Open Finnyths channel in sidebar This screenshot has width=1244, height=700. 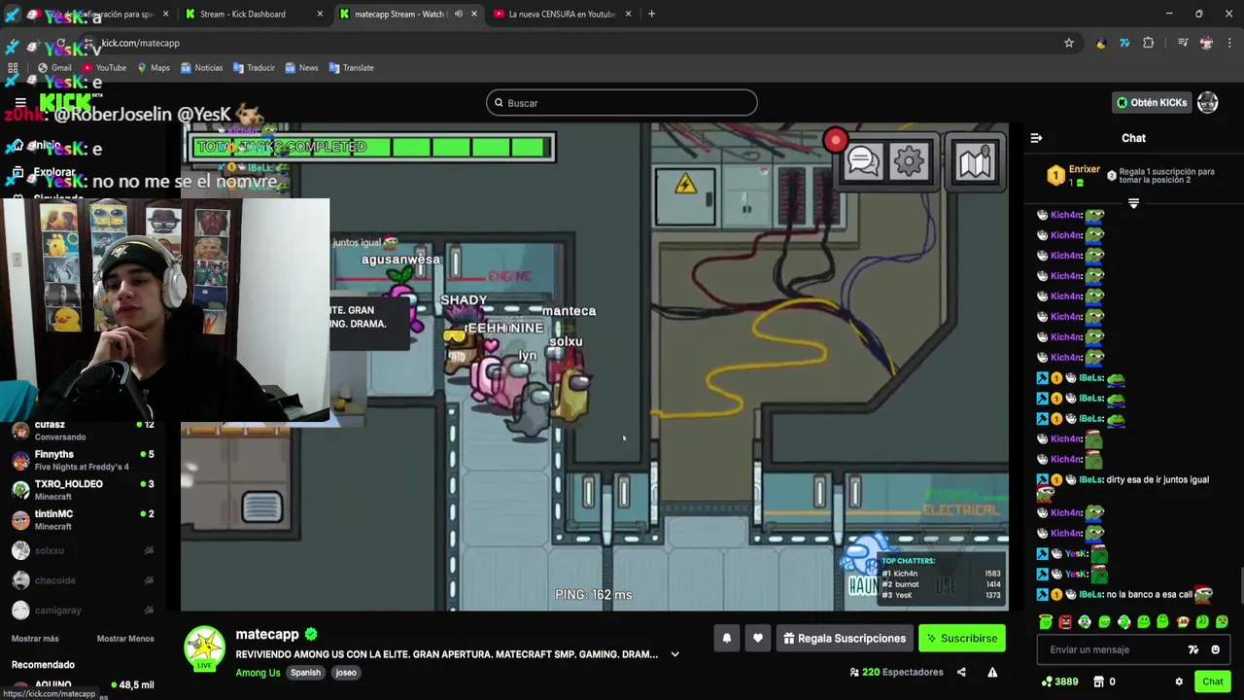tap(83, 460)
